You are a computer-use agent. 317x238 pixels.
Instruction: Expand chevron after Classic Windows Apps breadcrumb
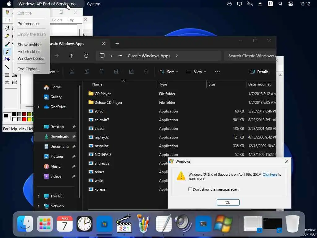tap(177, 56)
